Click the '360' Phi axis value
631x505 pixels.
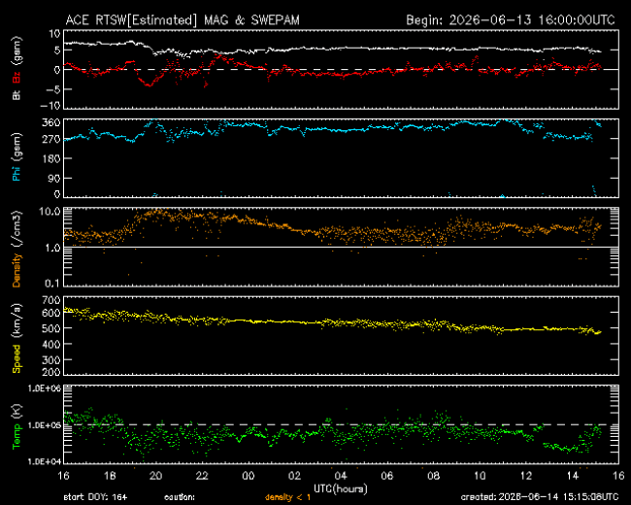click(x=51, y=122)
